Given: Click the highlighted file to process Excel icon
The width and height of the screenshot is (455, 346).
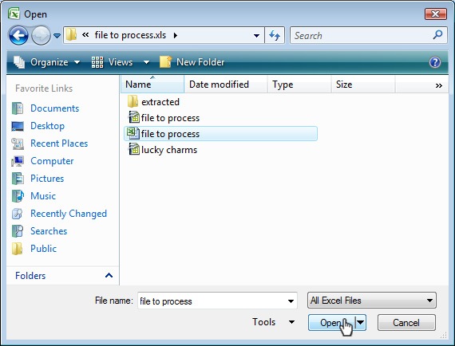Looking at the screenshot, I should coord(133,133).
